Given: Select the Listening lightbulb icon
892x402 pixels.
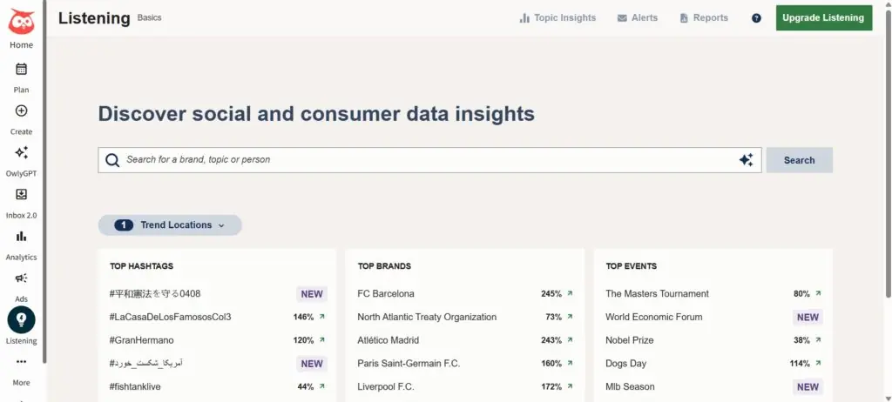Looking at the screenshot, I should tap(21, 320).
